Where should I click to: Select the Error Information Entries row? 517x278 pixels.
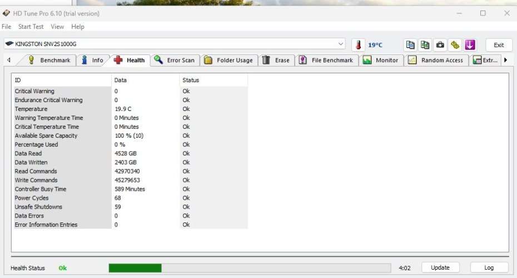coord(130,224)
